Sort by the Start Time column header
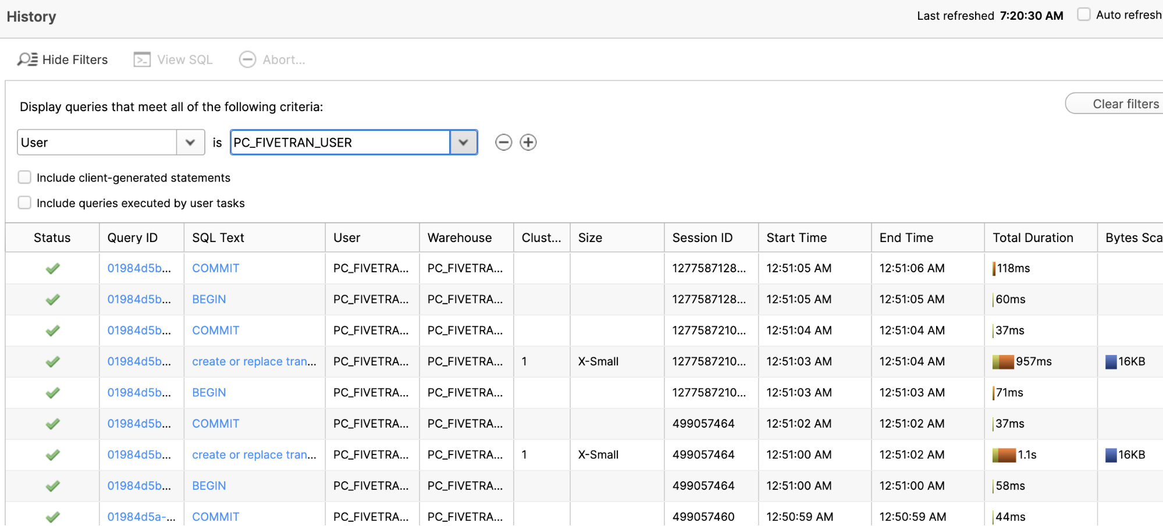The height and width of the screenshot is (526, 1163). tap(796, 237)
